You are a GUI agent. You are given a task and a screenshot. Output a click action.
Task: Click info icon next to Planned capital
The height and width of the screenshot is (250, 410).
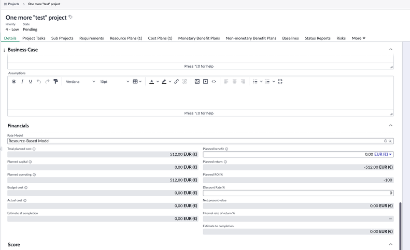pos(30,161)
